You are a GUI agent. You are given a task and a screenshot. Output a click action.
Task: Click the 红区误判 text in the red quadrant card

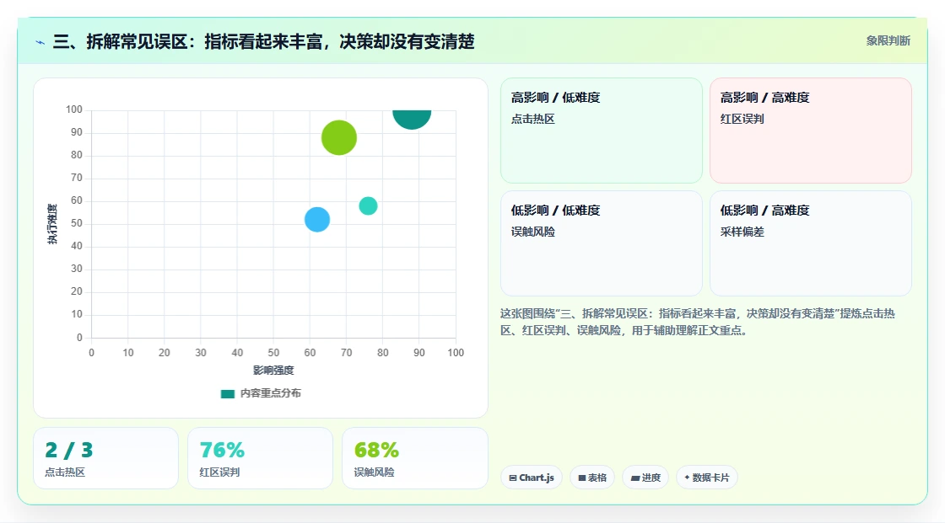(x=742, y=119)
